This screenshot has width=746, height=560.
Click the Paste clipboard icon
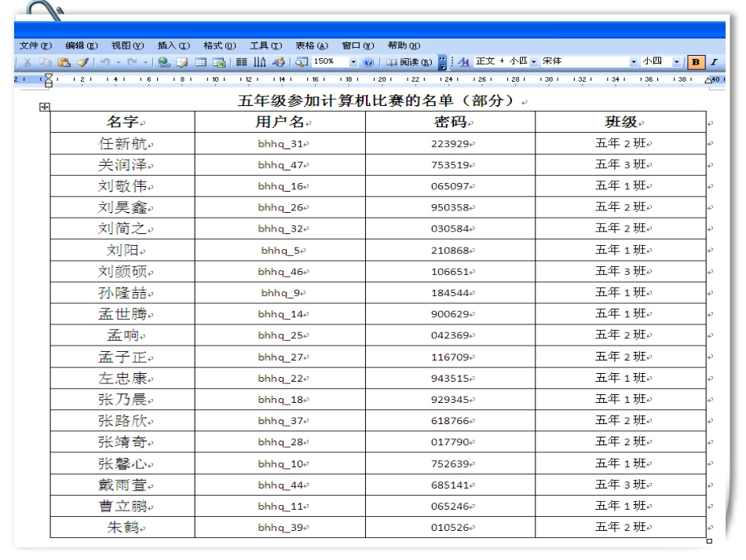point(64,62)
